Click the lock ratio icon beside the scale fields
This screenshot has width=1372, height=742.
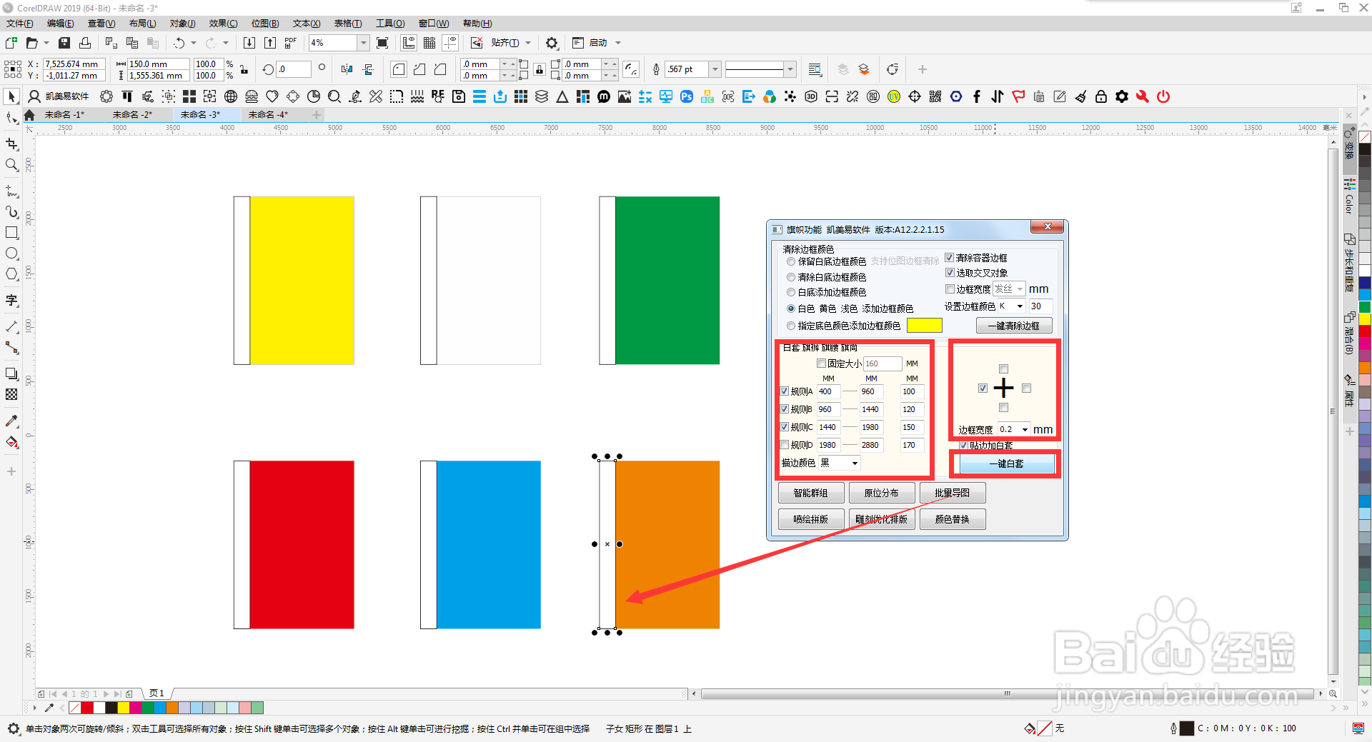tap(244, 69)
